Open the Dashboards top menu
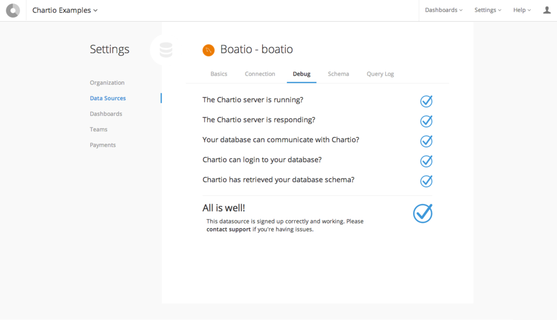 coord(444,10)
